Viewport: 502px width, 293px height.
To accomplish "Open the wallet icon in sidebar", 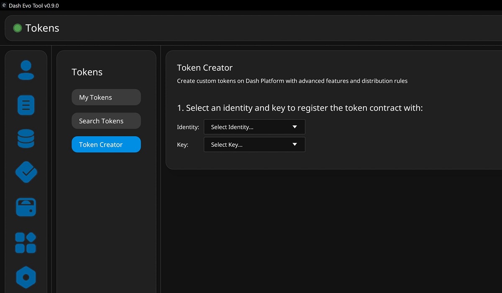I will pyautogui.click(x=26, y=207).
